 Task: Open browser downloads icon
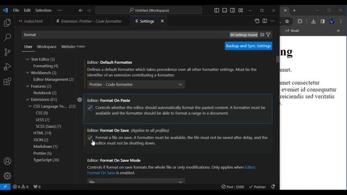pos(313,22)
